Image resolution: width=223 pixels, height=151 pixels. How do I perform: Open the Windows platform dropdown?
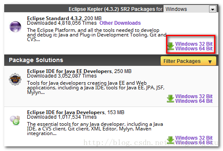tap(190, 9)
